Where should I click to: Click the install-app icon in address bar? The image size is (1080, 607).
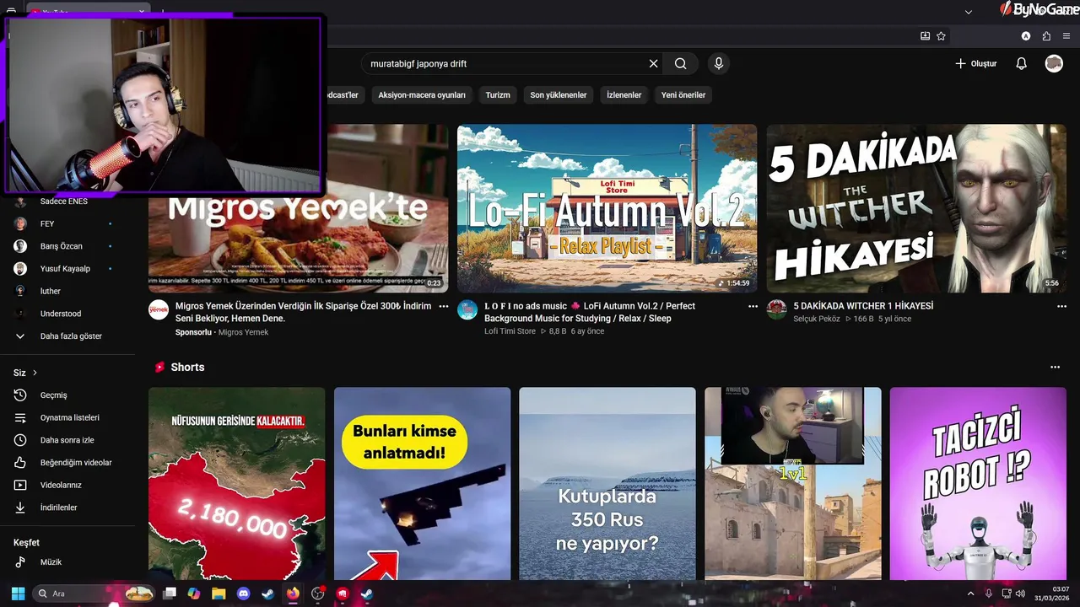(925, 36)
